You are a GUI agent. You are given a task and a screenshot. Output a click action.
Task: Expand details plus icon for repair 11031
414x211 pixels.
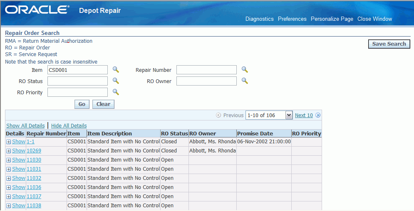[8, 169]
